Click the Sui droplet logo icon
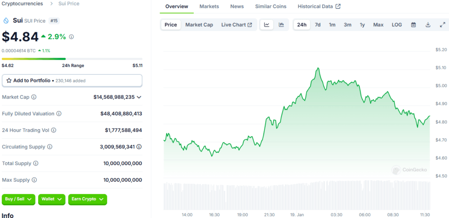Screen dimensions: 449x218 point(6,21)
